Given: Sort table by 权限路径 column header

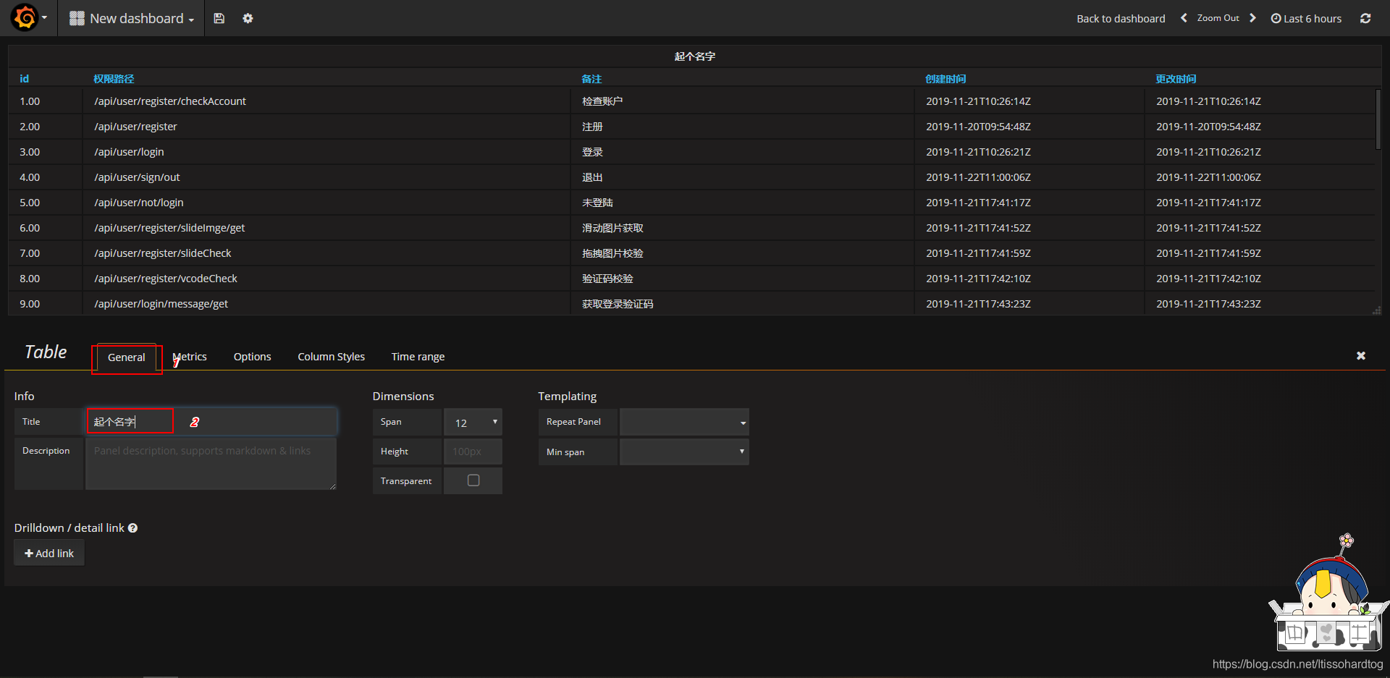Looking at the screenshot, I should pos(114,79).
